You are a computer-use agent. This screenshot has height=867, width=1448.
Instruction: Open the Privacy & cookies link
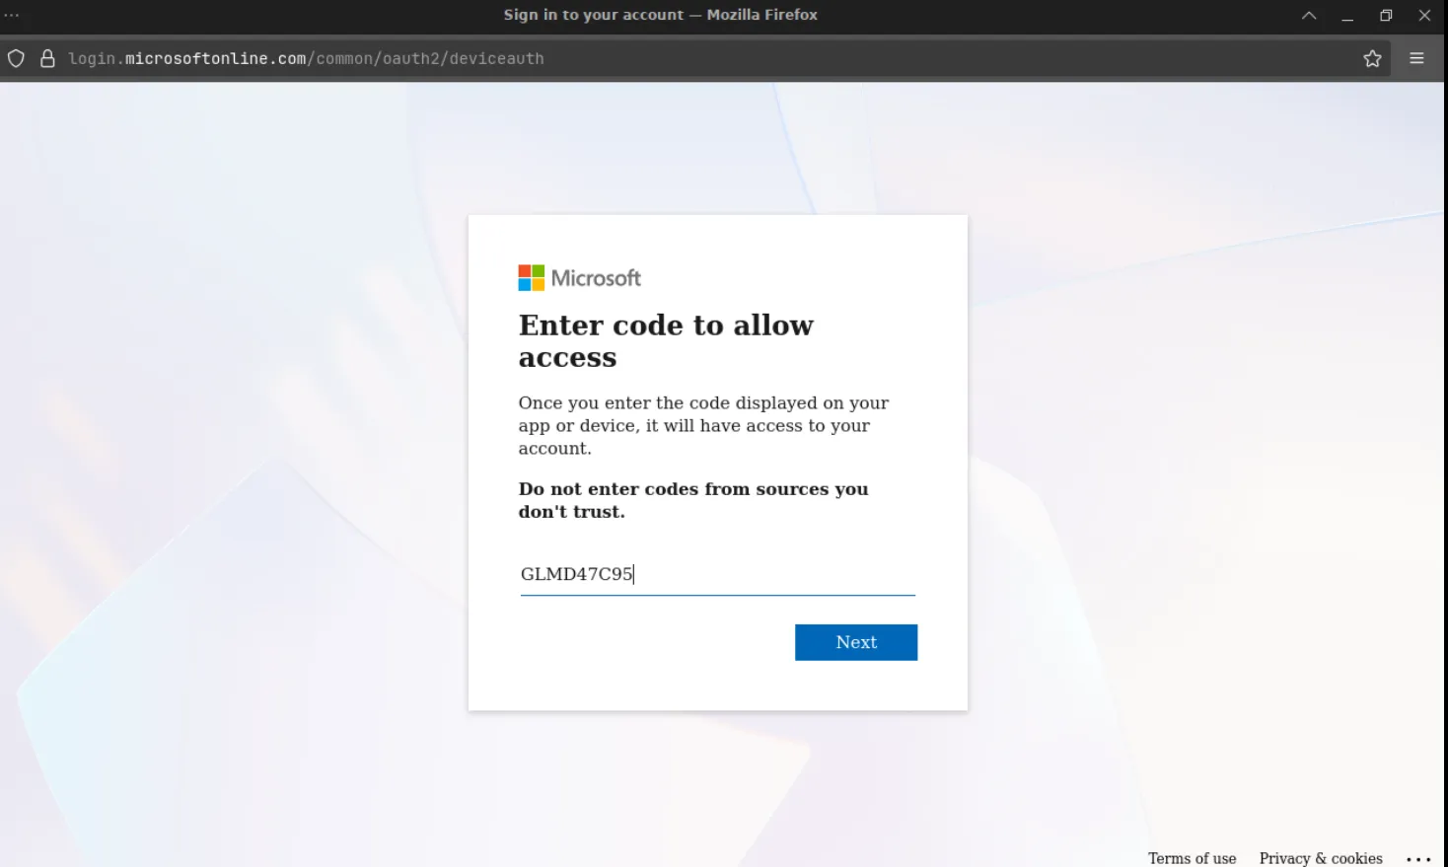[1321, 858]
